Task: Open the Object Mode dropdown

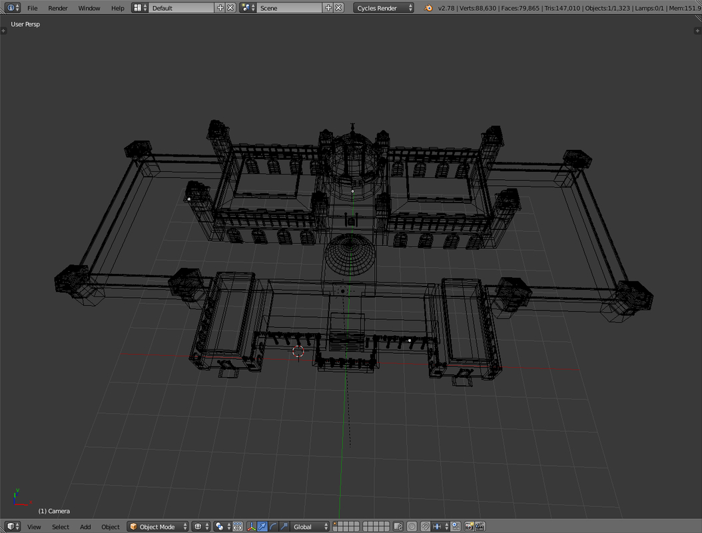Action: pos(157,526)
